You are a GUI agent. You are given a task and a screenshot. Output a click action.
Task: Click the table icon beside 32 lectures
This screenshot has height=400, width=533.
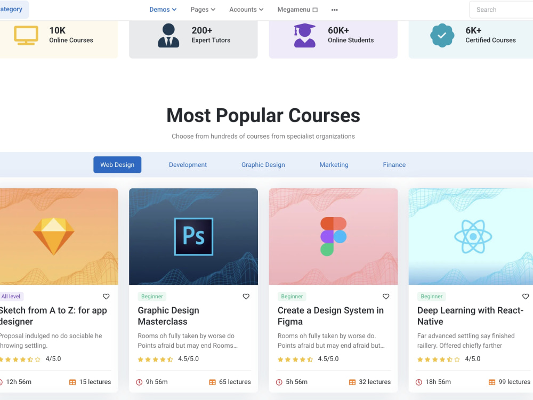coord(352,382)
